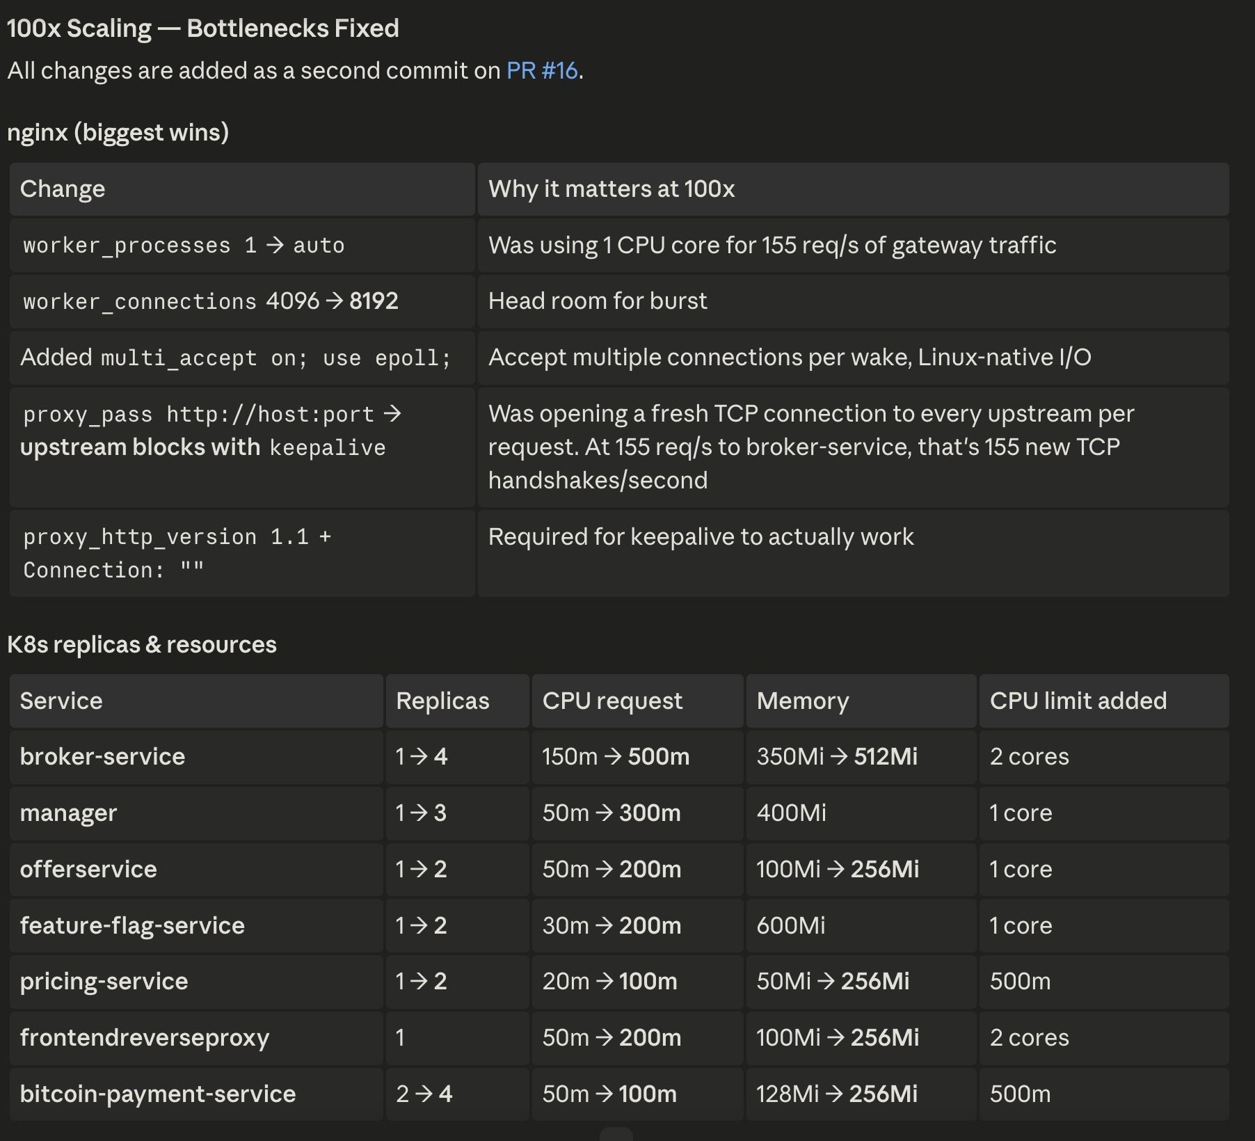Click the '50Mi → 256Mi' memory cell

[861, 982]
